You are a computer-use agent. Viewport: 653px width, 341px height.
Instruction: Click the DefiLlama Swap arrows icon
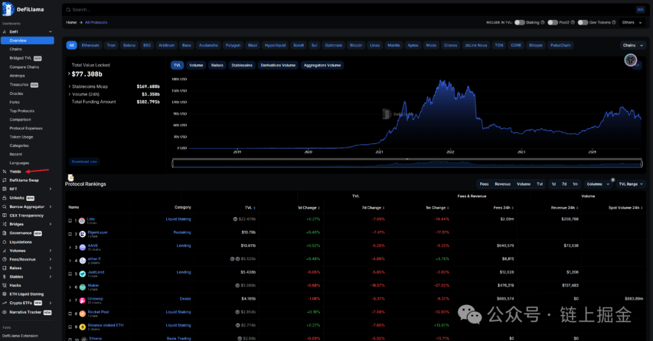click(5, 180)
